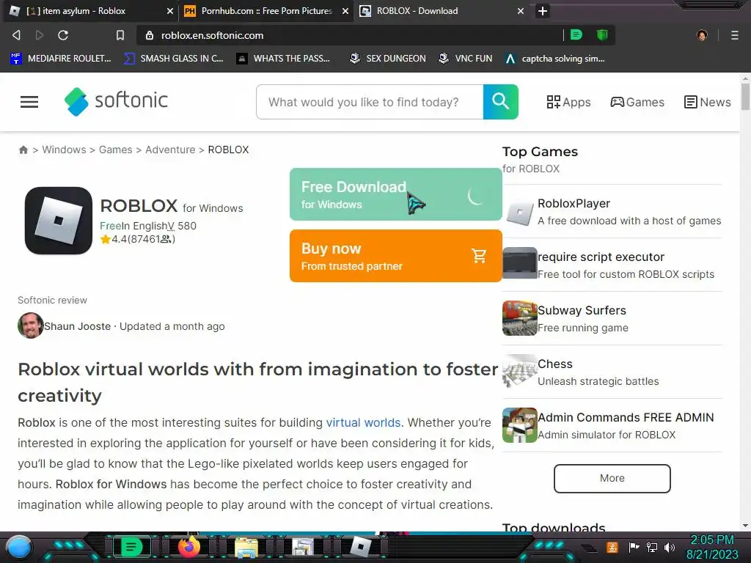Viewport: 751px width, 563px height.
Task: Click the padlock site info icon
Action: (150, 35)
